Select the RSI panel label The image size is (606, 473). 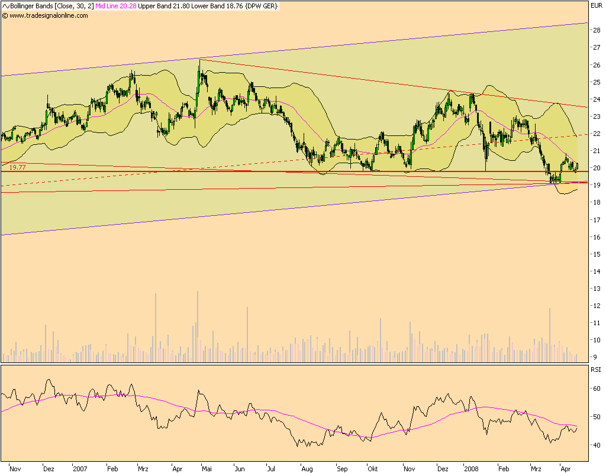[595, 370]
